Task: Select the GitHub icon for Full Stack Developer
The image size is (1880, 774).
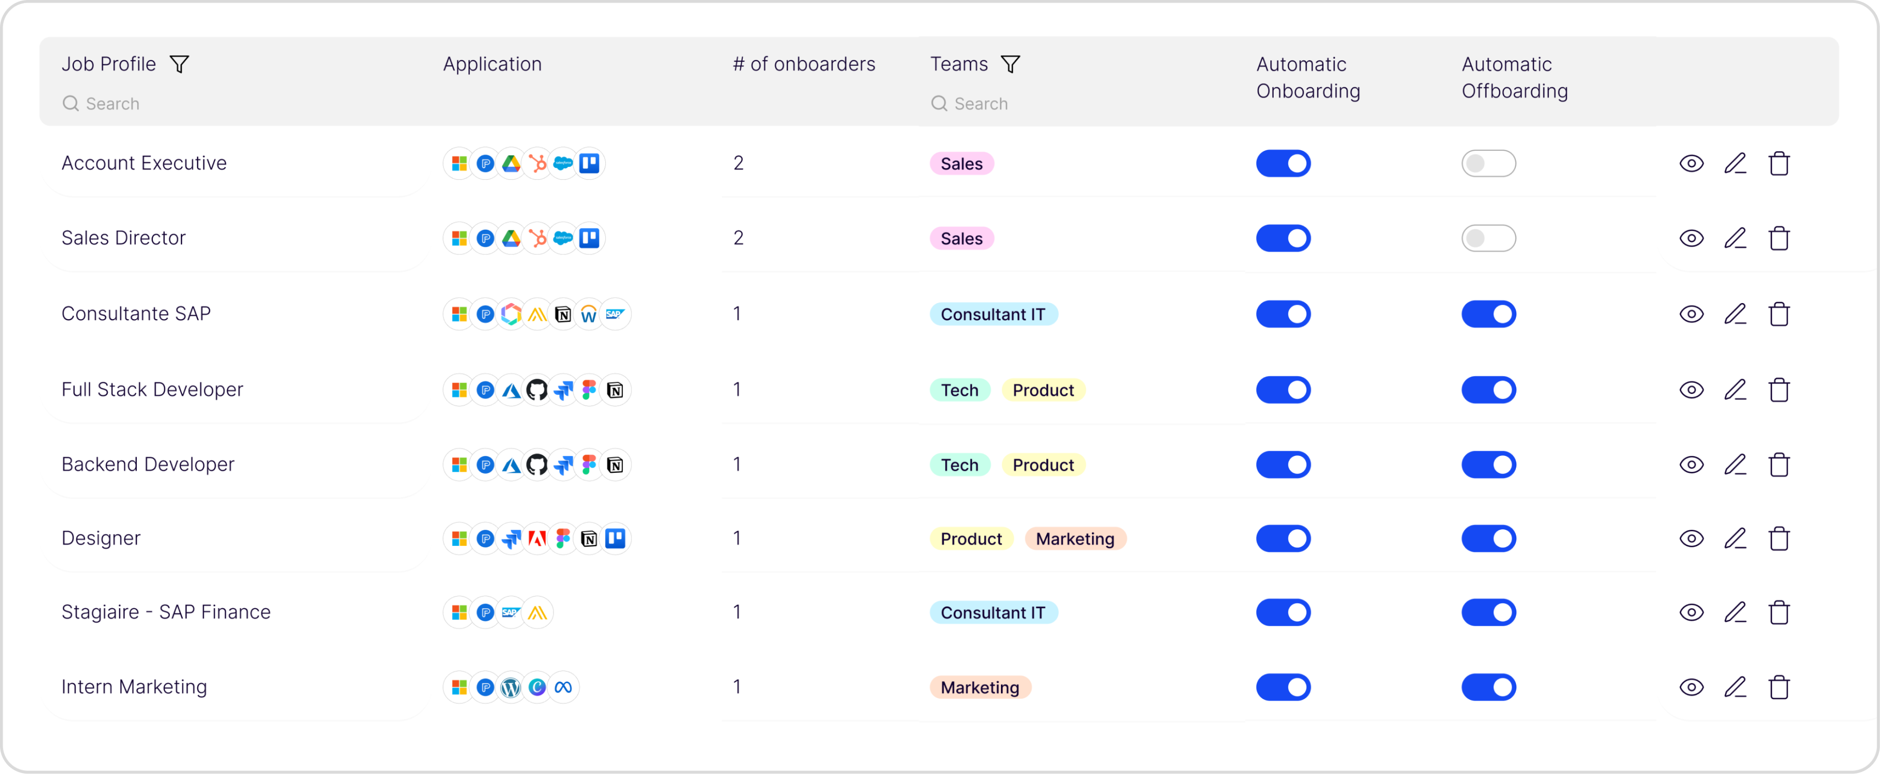Action: point(537,389)
